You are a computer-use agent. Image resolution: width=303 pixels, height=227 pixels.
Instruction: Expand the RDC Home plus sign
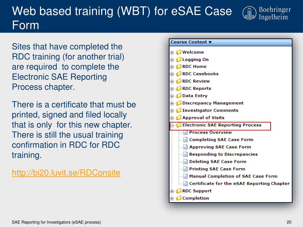click(x=172, y=67)
